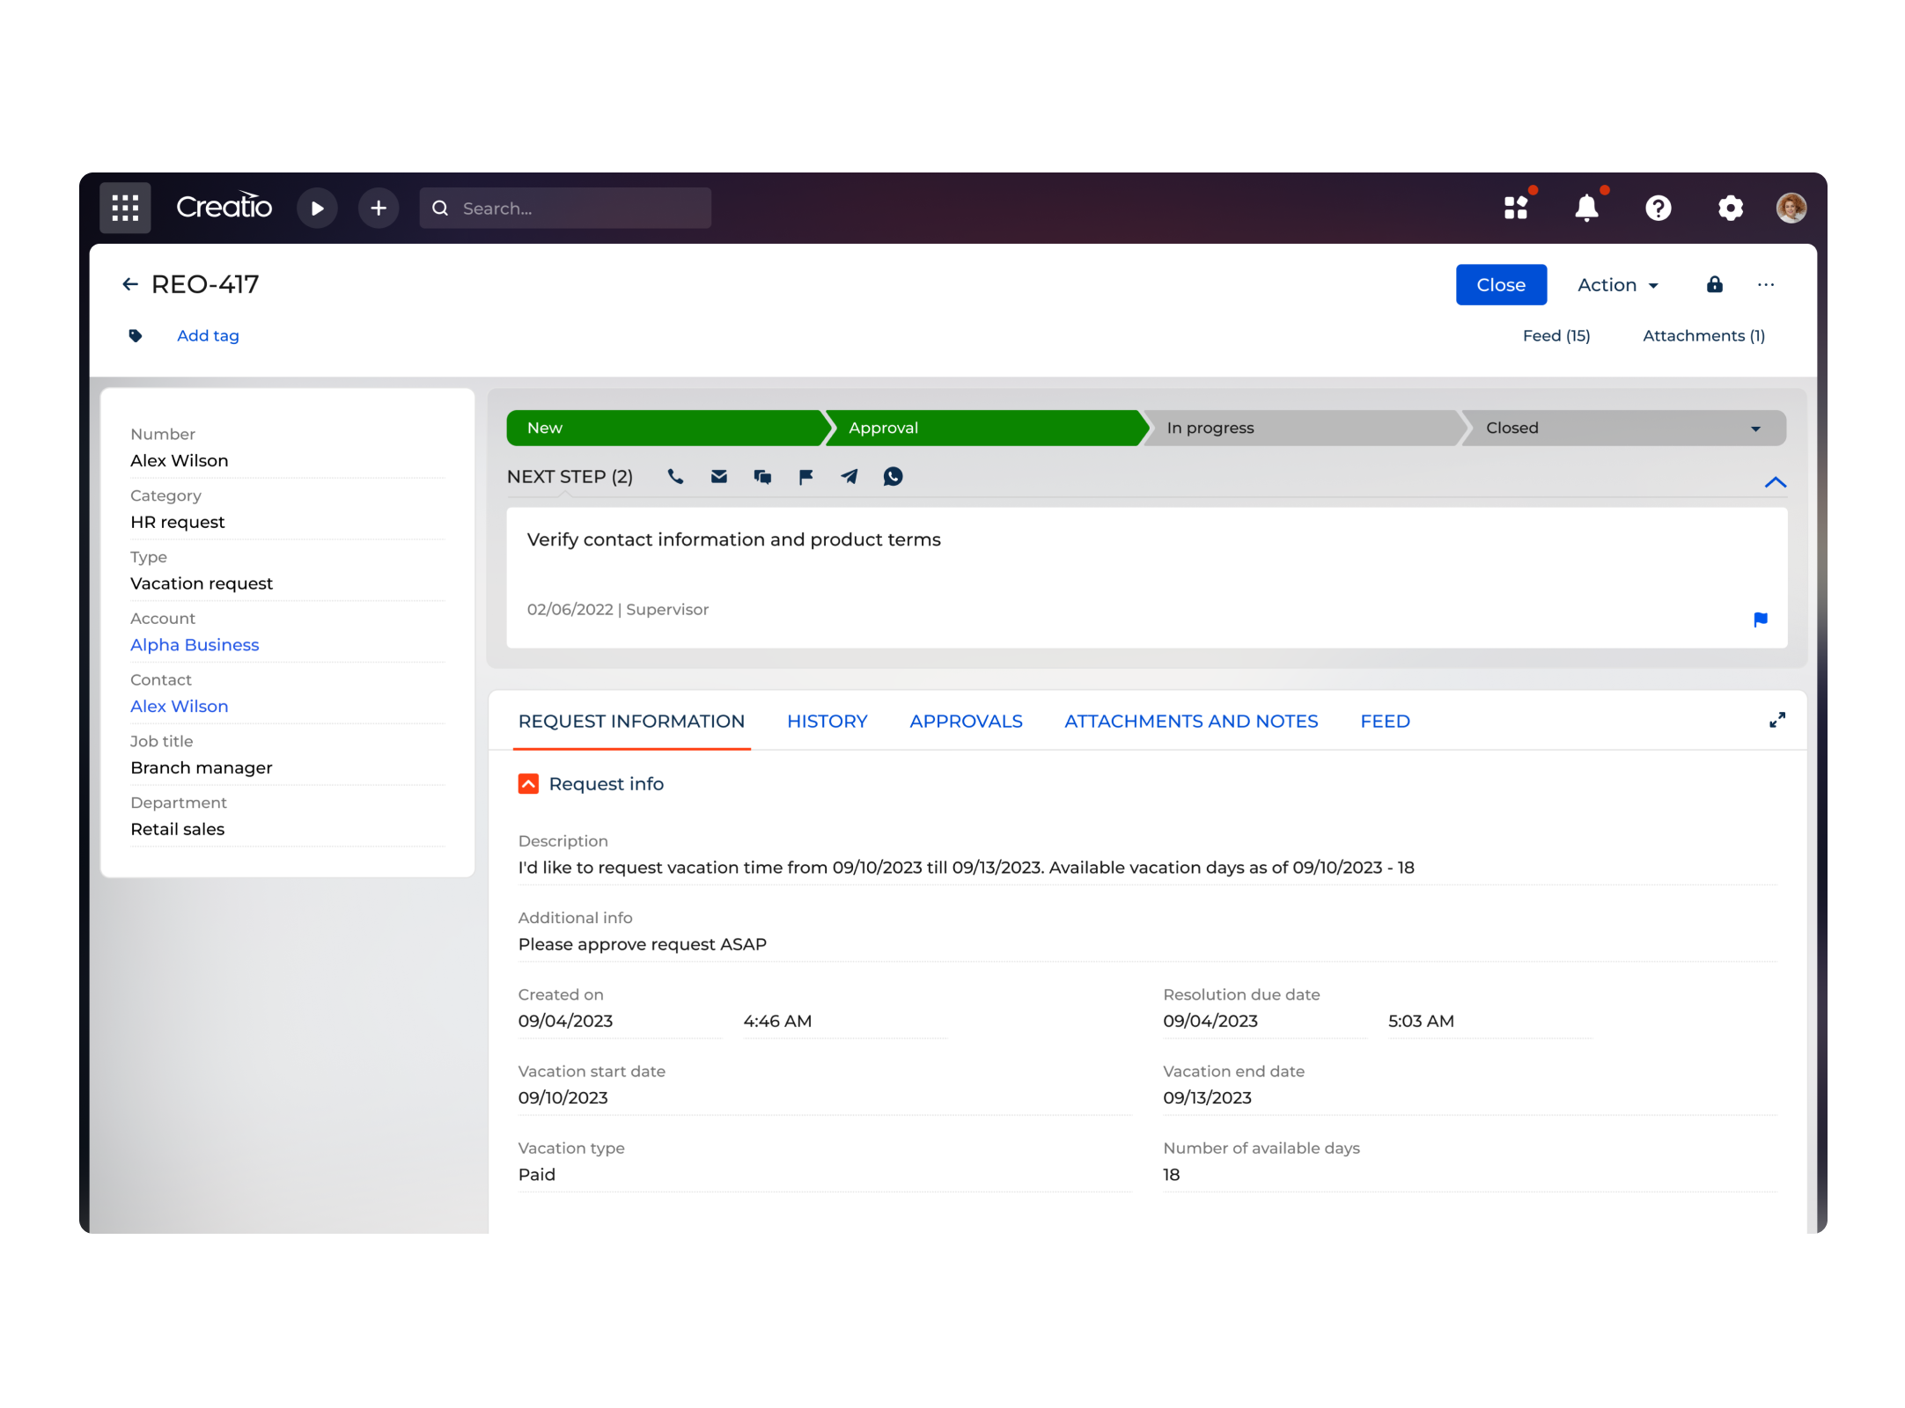Click the notifications bell icon

tap(1587, 208)
